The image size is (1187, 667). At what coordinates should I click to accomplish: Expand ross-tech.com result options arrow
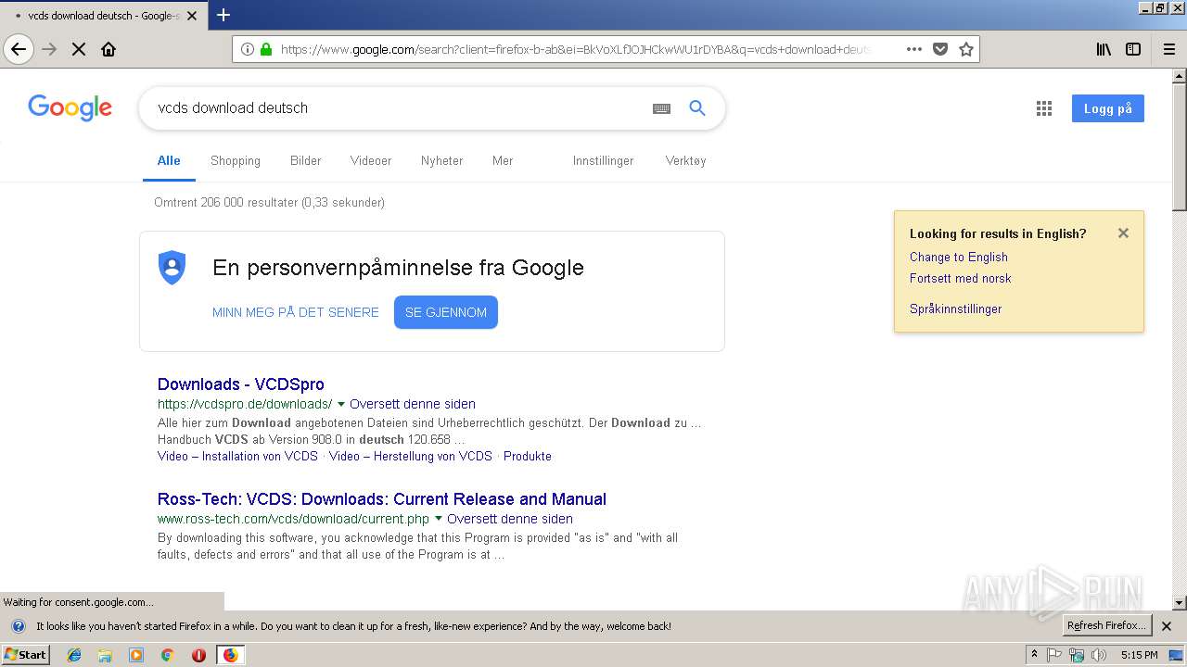pyautogui.click(x=439, y=519)
